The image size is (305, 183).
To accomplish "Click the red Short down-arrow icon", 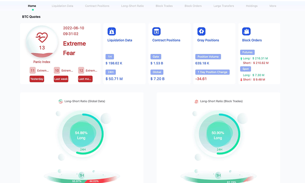I will (x=241, y=80).
